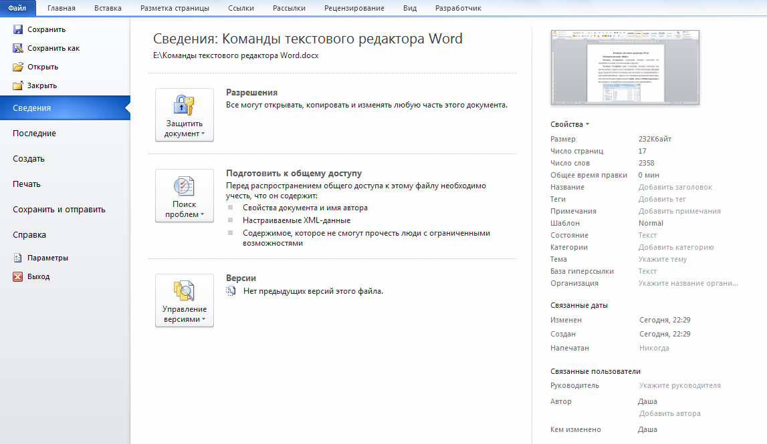Click the red Exit (Выход) icon
This screenshot has width=767, height=444.
tap(17, 276)
